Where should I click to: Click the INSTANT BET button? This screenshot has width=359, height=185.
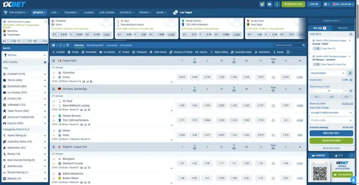click(x=331, y=133)
